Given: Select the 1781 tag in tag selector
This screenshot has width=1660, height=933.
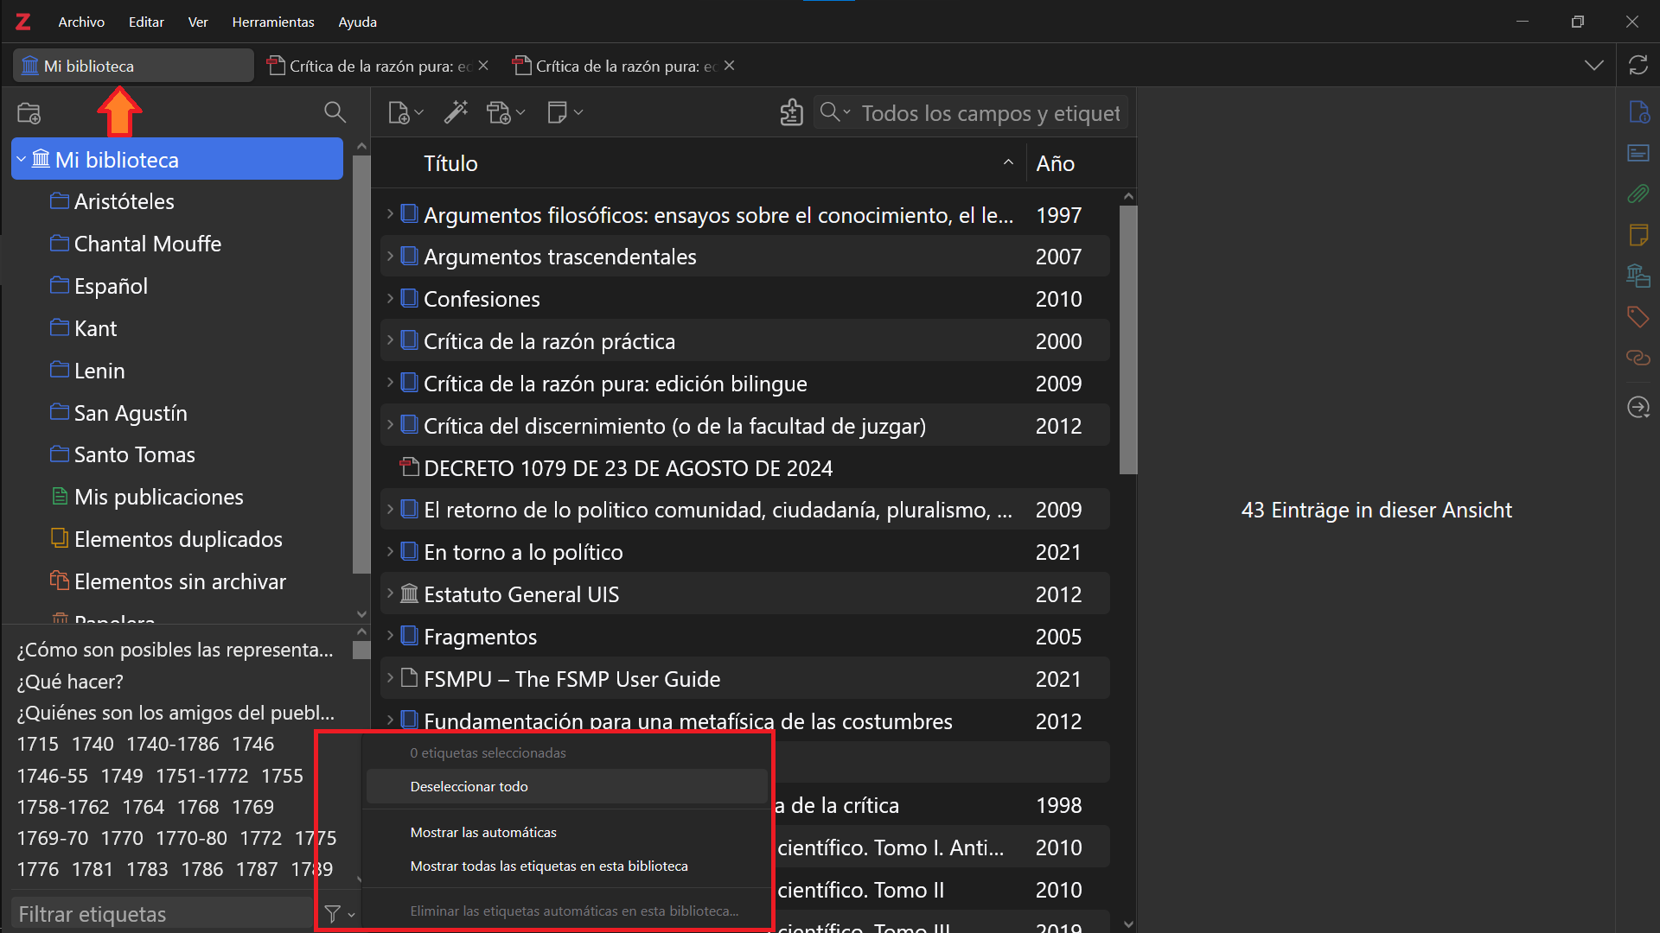Looking at the screenshot, I should coord(93,869).
